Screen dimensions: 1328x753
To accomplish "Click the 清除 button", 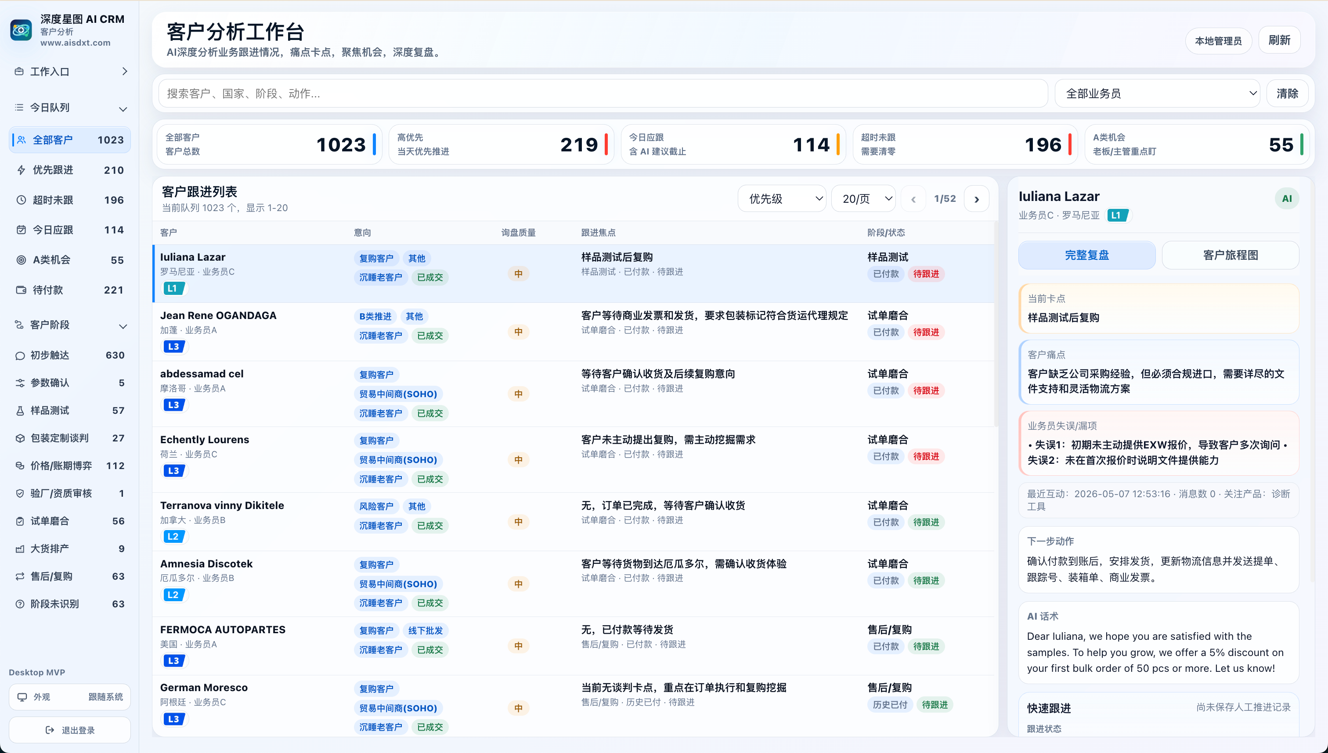I will pyautogui.click(x=1287, y=93).
